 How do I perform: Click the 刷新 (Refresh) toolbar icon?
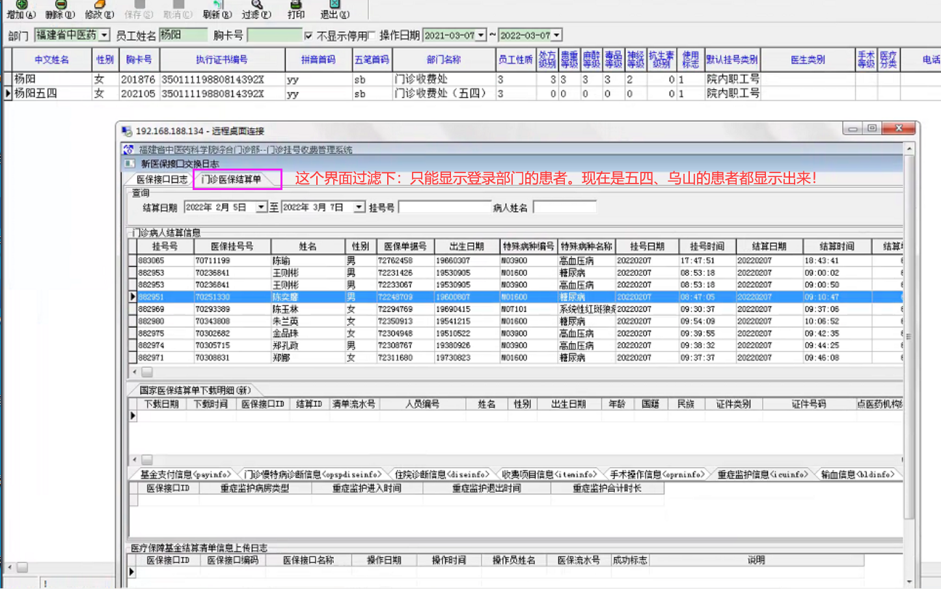pyautogui.click(x=217, y=5)
